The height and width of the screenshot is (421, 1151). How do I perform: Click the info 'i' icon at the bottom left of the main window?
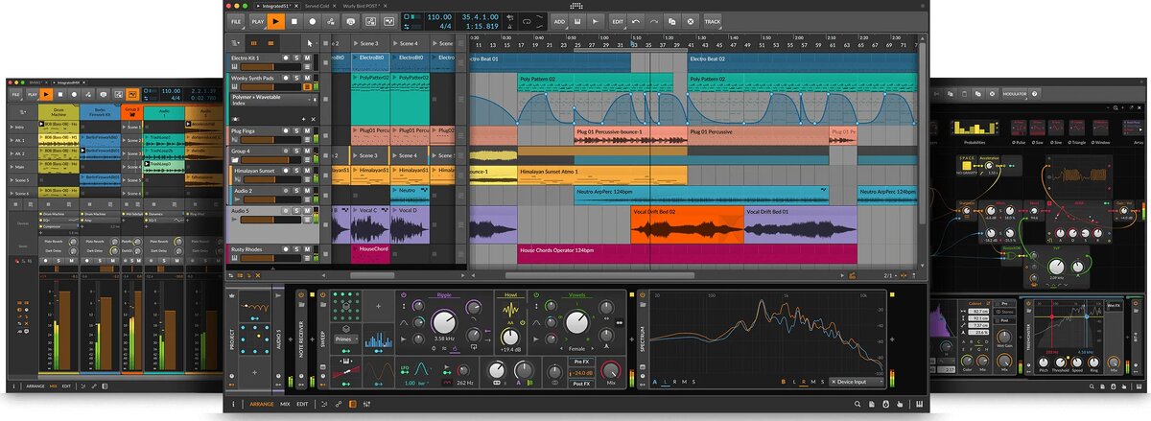233,404
